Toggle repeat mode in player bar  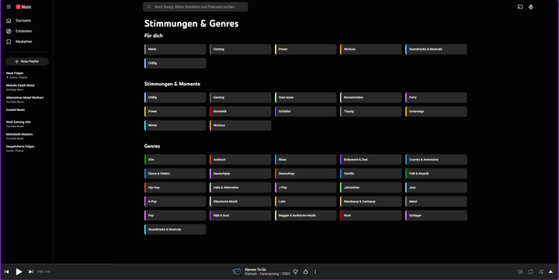point(530,271)
